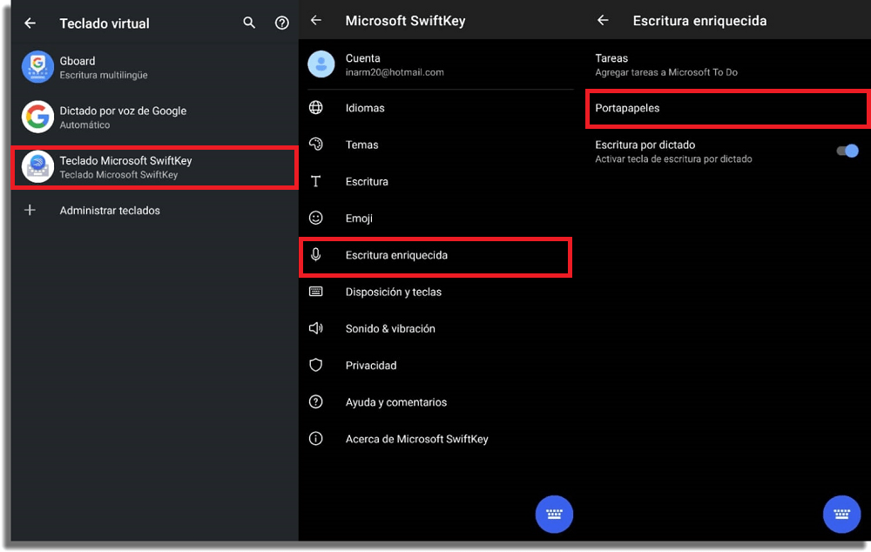Open help icon in Teclado virtual header
This screenshot has height=552, width=871.
click(x=282, y=23)
